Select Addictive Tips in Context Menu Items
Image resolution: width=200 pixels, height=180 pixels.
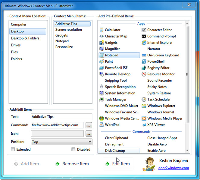tap(72, 24)
